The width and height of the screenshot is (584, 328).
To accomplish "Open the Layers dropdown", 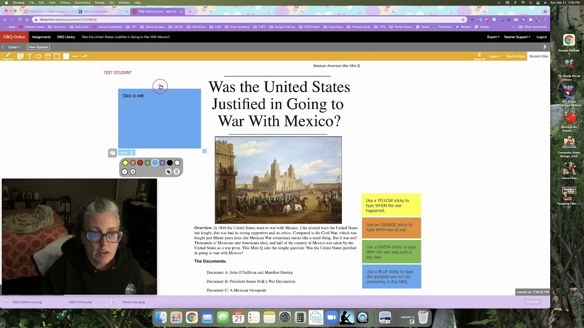I will pyautogui.click(x=495, y=56).
